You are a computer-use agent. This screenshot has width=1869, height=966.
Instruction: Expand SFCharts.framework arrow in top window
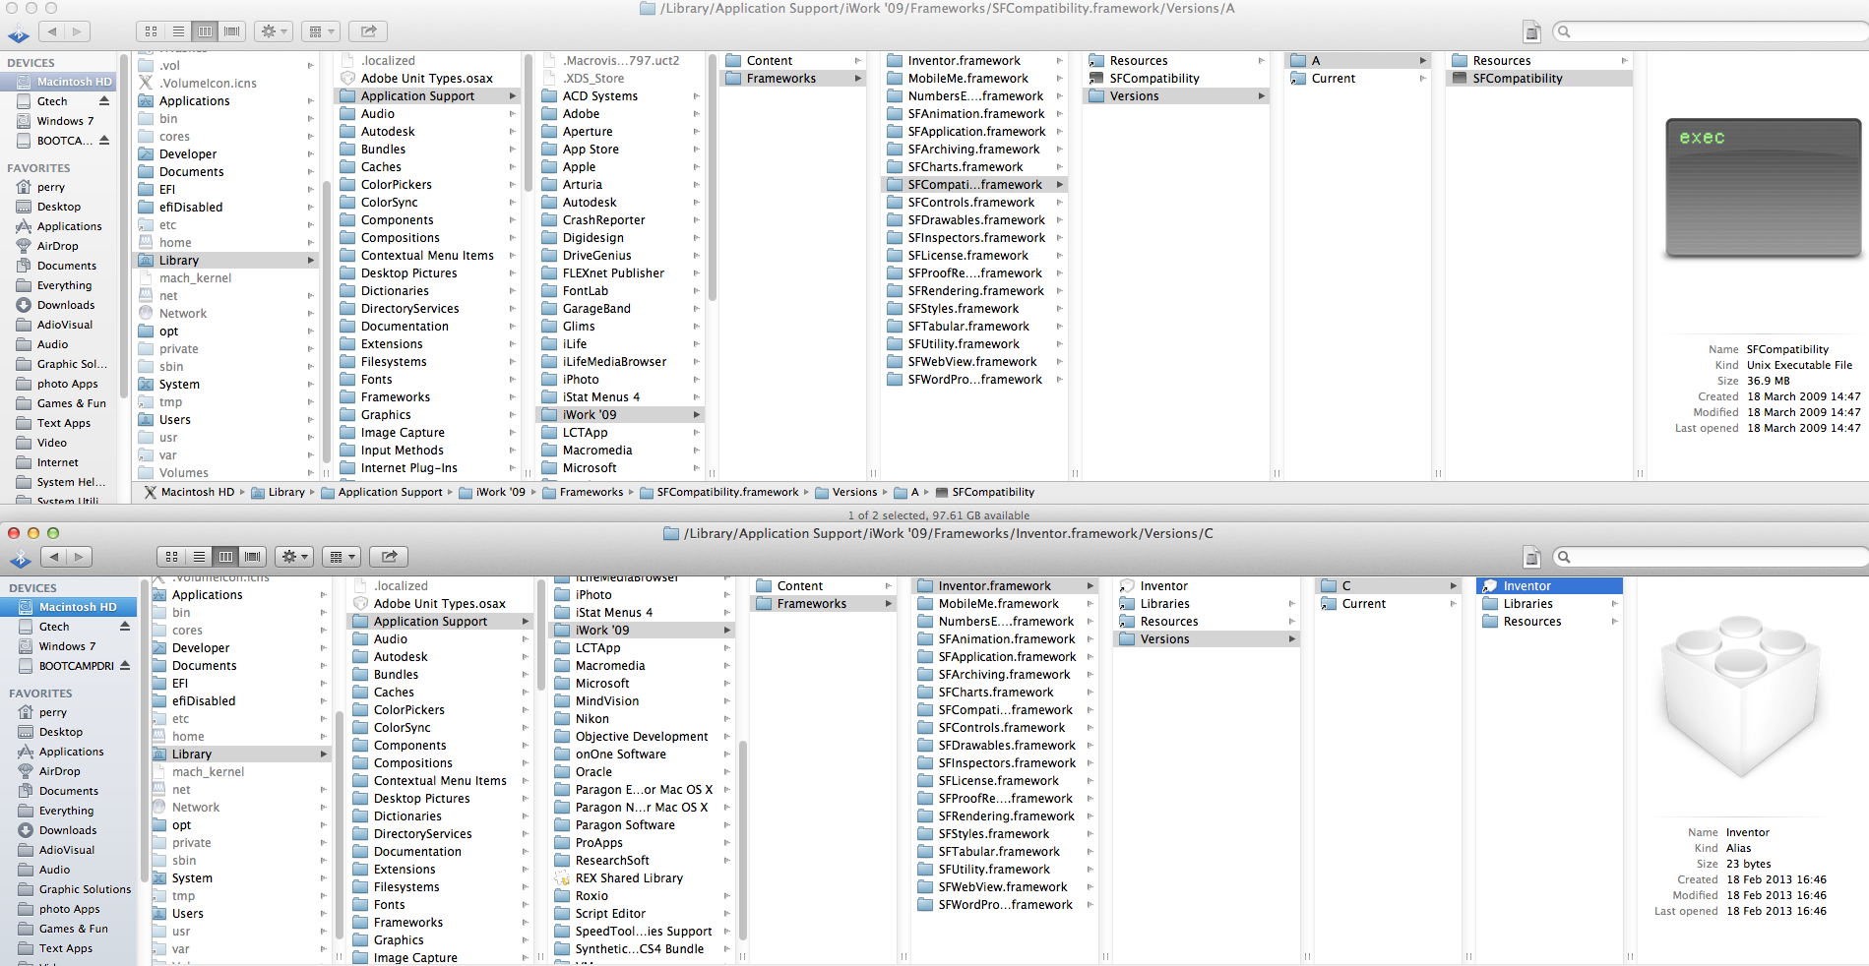(1060, 167)
